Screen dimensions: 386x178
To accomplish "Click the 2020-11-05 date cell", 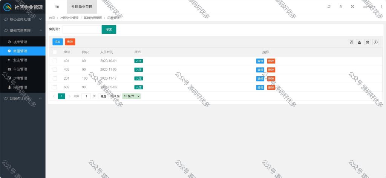I will (108, 69).
